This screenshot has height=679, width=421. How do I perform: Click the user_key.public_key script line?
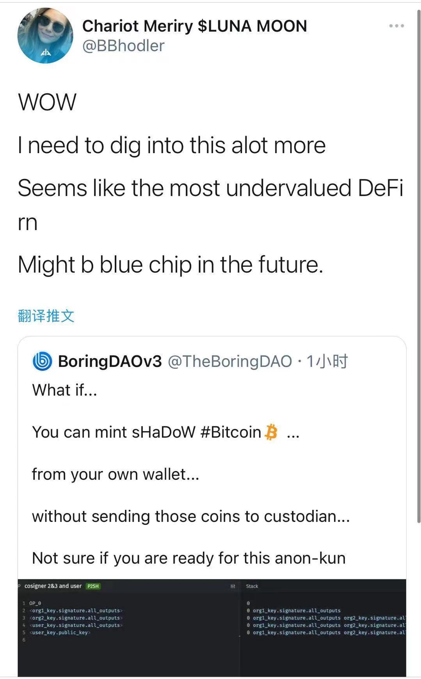[x=60, y=633]
